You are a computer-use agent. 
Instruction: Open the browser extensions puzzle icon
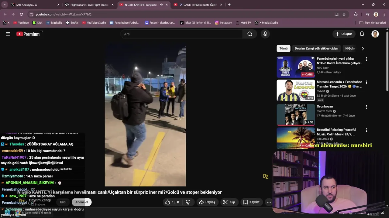pos(356,14)
